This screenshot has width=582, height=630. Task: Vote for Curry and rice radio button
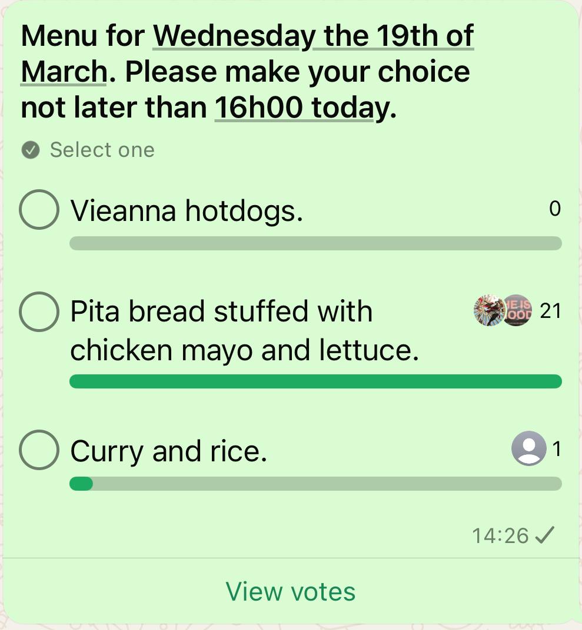pyautogui.click(x=39, y=450)
